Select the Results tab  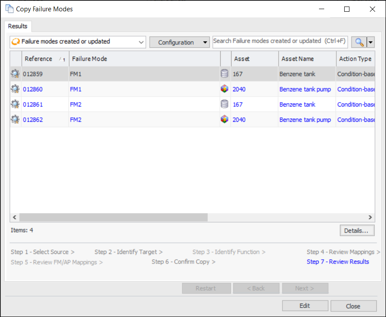click(18, 26)
